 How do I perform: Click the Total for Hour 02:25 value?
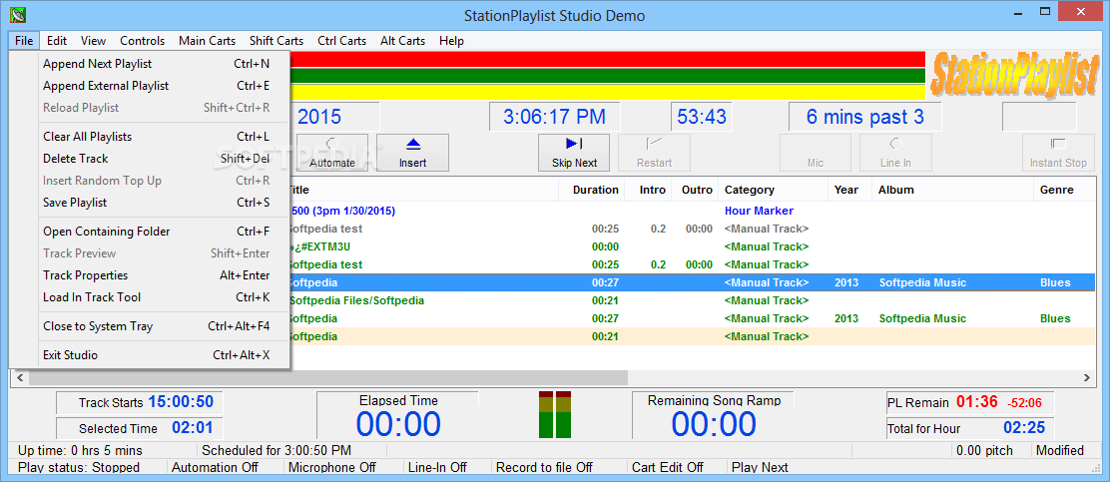click(1023, 428)
